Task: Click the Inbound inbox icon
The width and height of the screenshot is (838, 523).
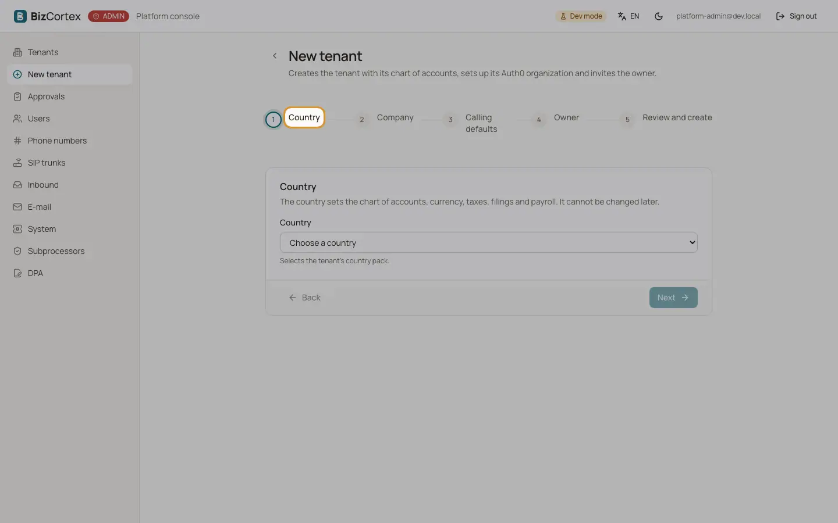Action: click(17, 185)
